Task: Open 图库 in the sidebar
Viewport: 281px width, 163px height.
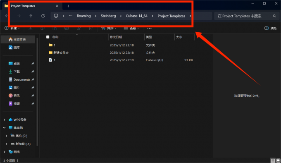Action: [x=14, y=47]
